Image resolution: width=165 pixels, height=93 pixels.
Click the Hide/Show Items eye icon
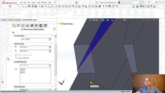(x=112, y=20)
